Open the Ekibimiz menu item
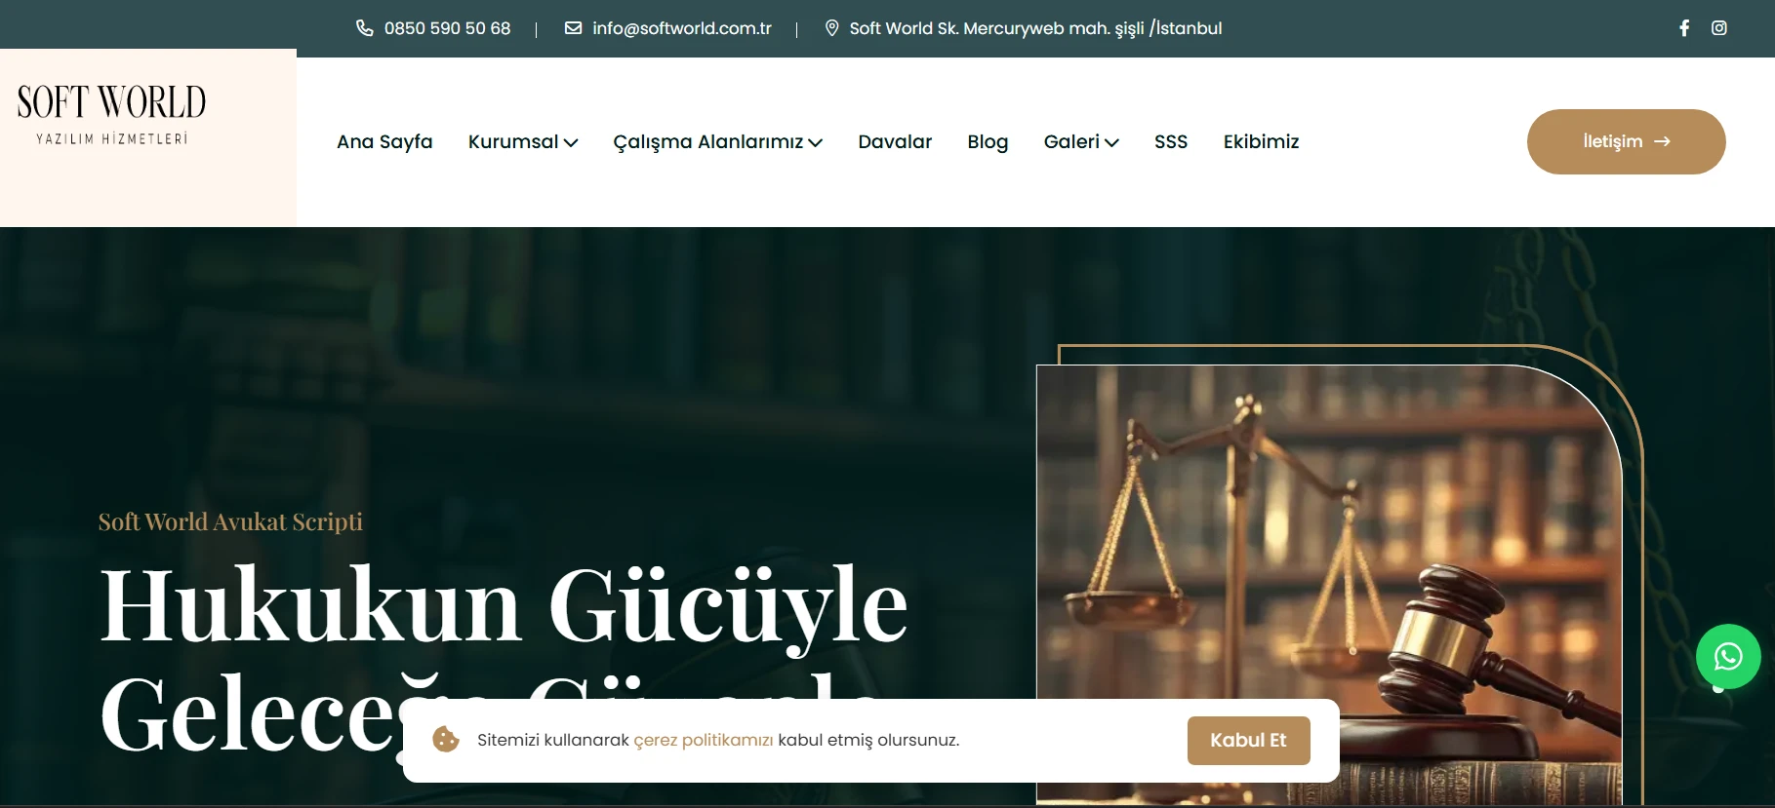Image resolution: width=1775 pixels, height=808 pixels. [x=1261, y=142]
